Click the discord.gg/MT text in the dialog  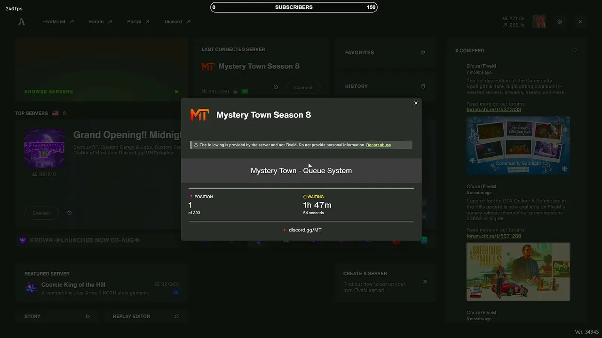click(x=305, y=230)
